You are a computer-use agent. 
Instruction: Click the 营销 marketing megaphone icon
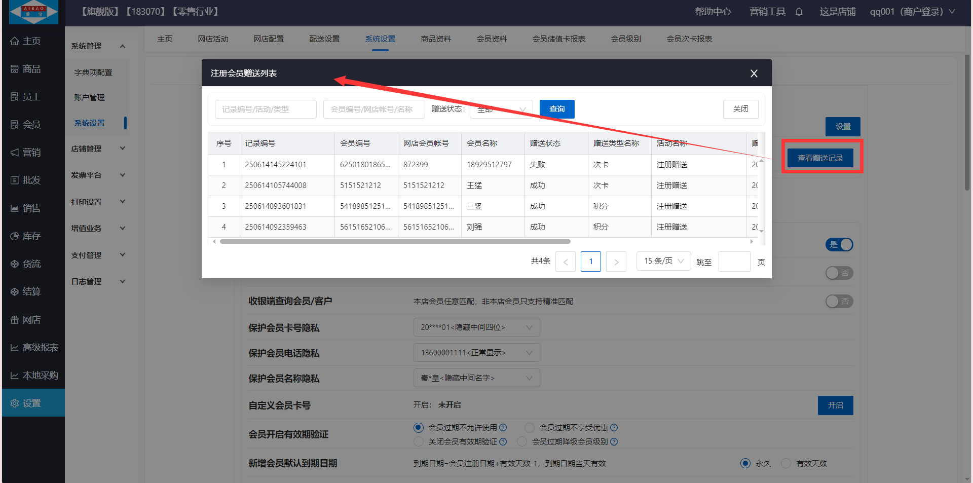coord(15,153)
